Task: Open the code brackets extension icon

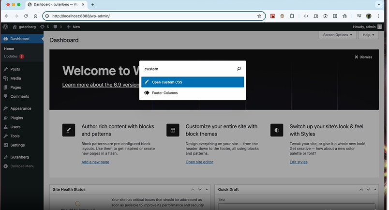Action: (306, 16)
